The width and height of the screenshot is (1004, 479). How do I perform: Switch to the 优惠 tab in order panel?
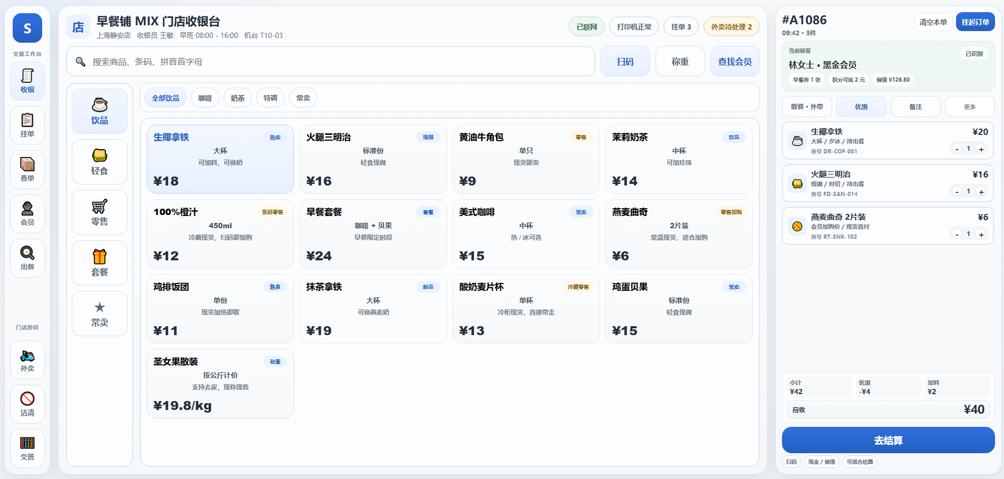861,106
